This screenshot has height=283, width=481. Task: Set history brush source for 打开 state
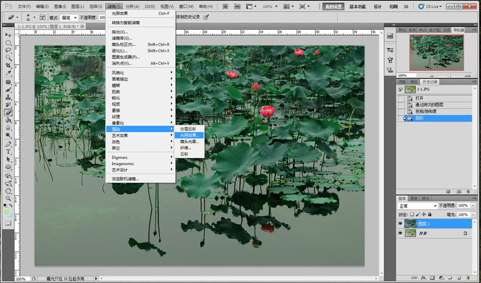(x=401, y=98)
